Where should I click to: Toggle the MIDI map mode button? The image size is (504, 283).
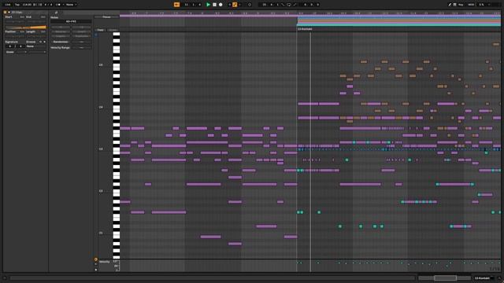[x=471, y=5]
